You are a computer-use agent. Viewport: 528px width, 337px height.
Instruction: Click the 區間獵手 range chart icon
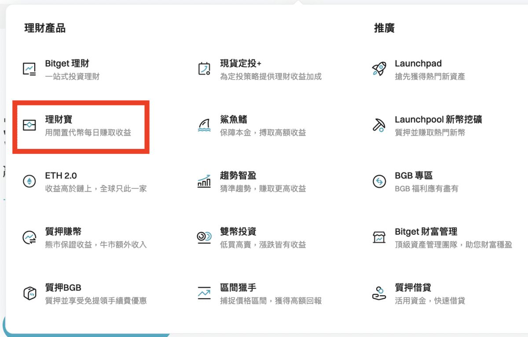pyautogui.click(x=203, y=293)
